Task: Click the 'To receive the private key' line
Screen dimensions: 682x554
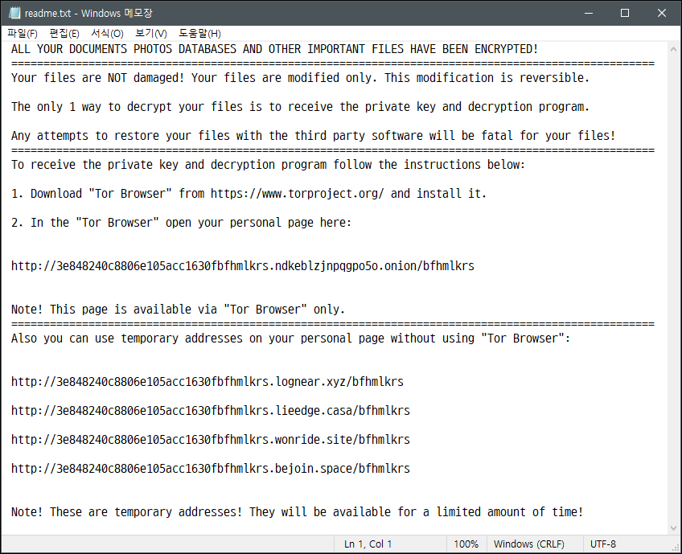Action: tap(269, 165)
